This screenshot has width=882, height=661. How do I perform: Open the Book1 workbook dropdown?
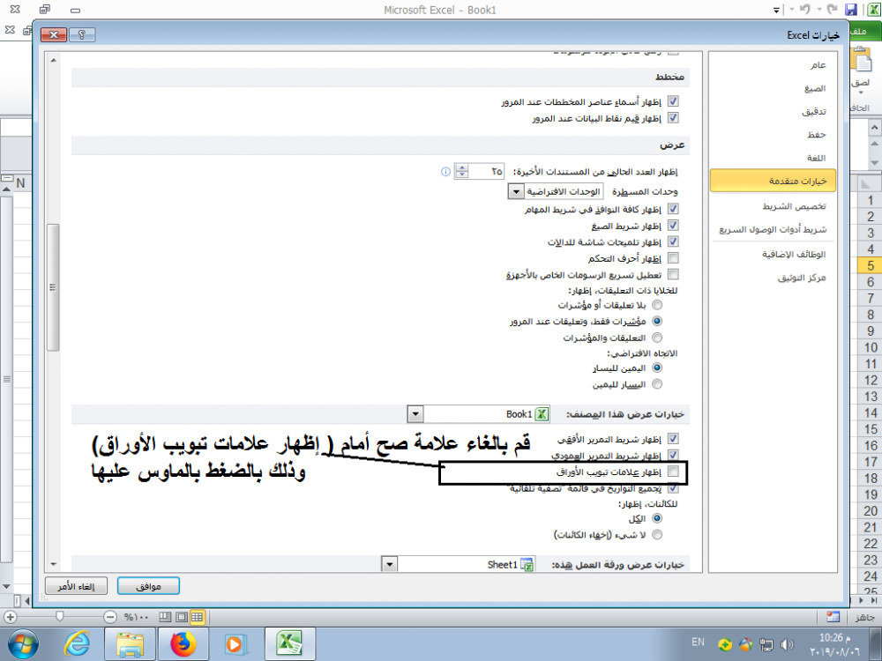point(415,414)
